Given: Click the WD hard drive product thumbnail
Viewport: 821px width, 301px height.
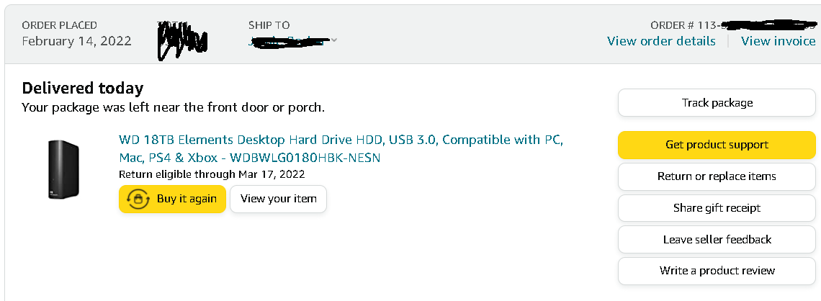Looking at the screenshot, I should pos(63,169).
